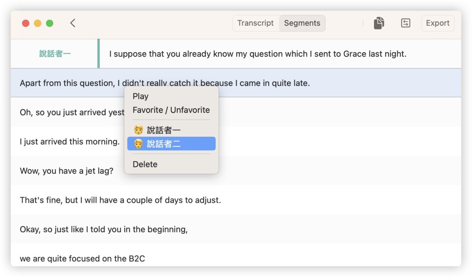Viewport: 472px width, 277px height.
Task: Assign segment to 說話者二 in context menu
Action: 171,144
